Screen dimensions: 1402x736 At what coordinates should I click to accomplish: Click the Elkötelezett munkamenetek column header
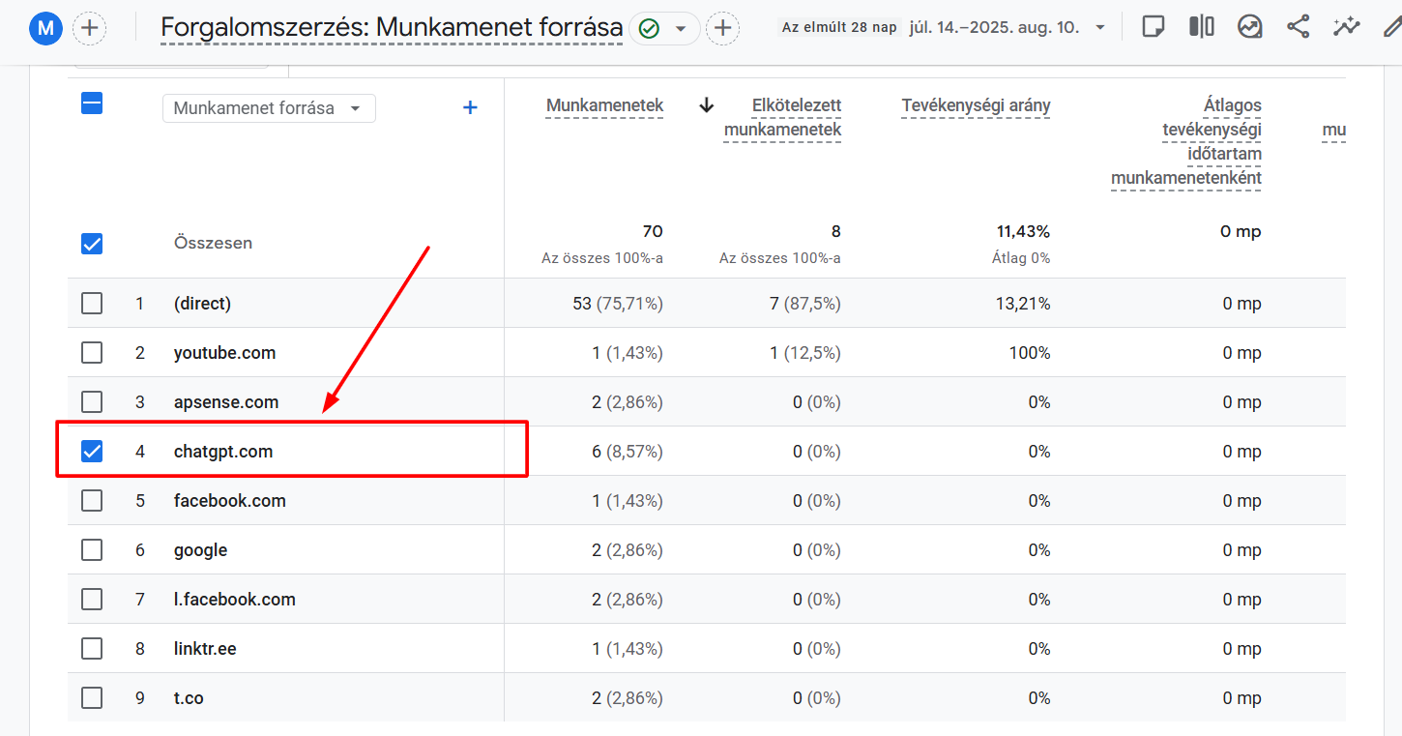click(782, 117)
